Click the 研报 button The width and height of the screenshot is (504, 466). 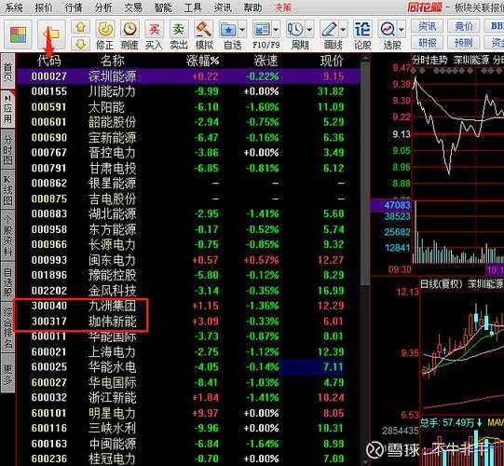(x=428, y=43)
